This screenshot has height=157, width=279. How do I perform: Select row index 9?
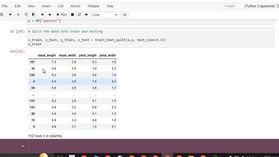(x=34, y=127)
